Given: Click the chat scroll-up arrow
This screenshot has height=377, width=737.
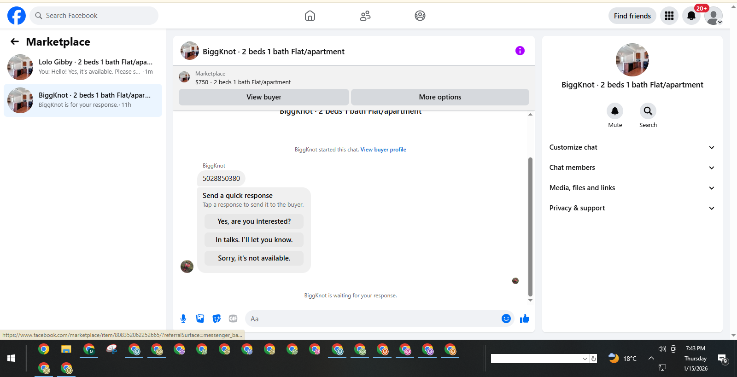Looking at the screenshot, I should click(x=530, y=114).
